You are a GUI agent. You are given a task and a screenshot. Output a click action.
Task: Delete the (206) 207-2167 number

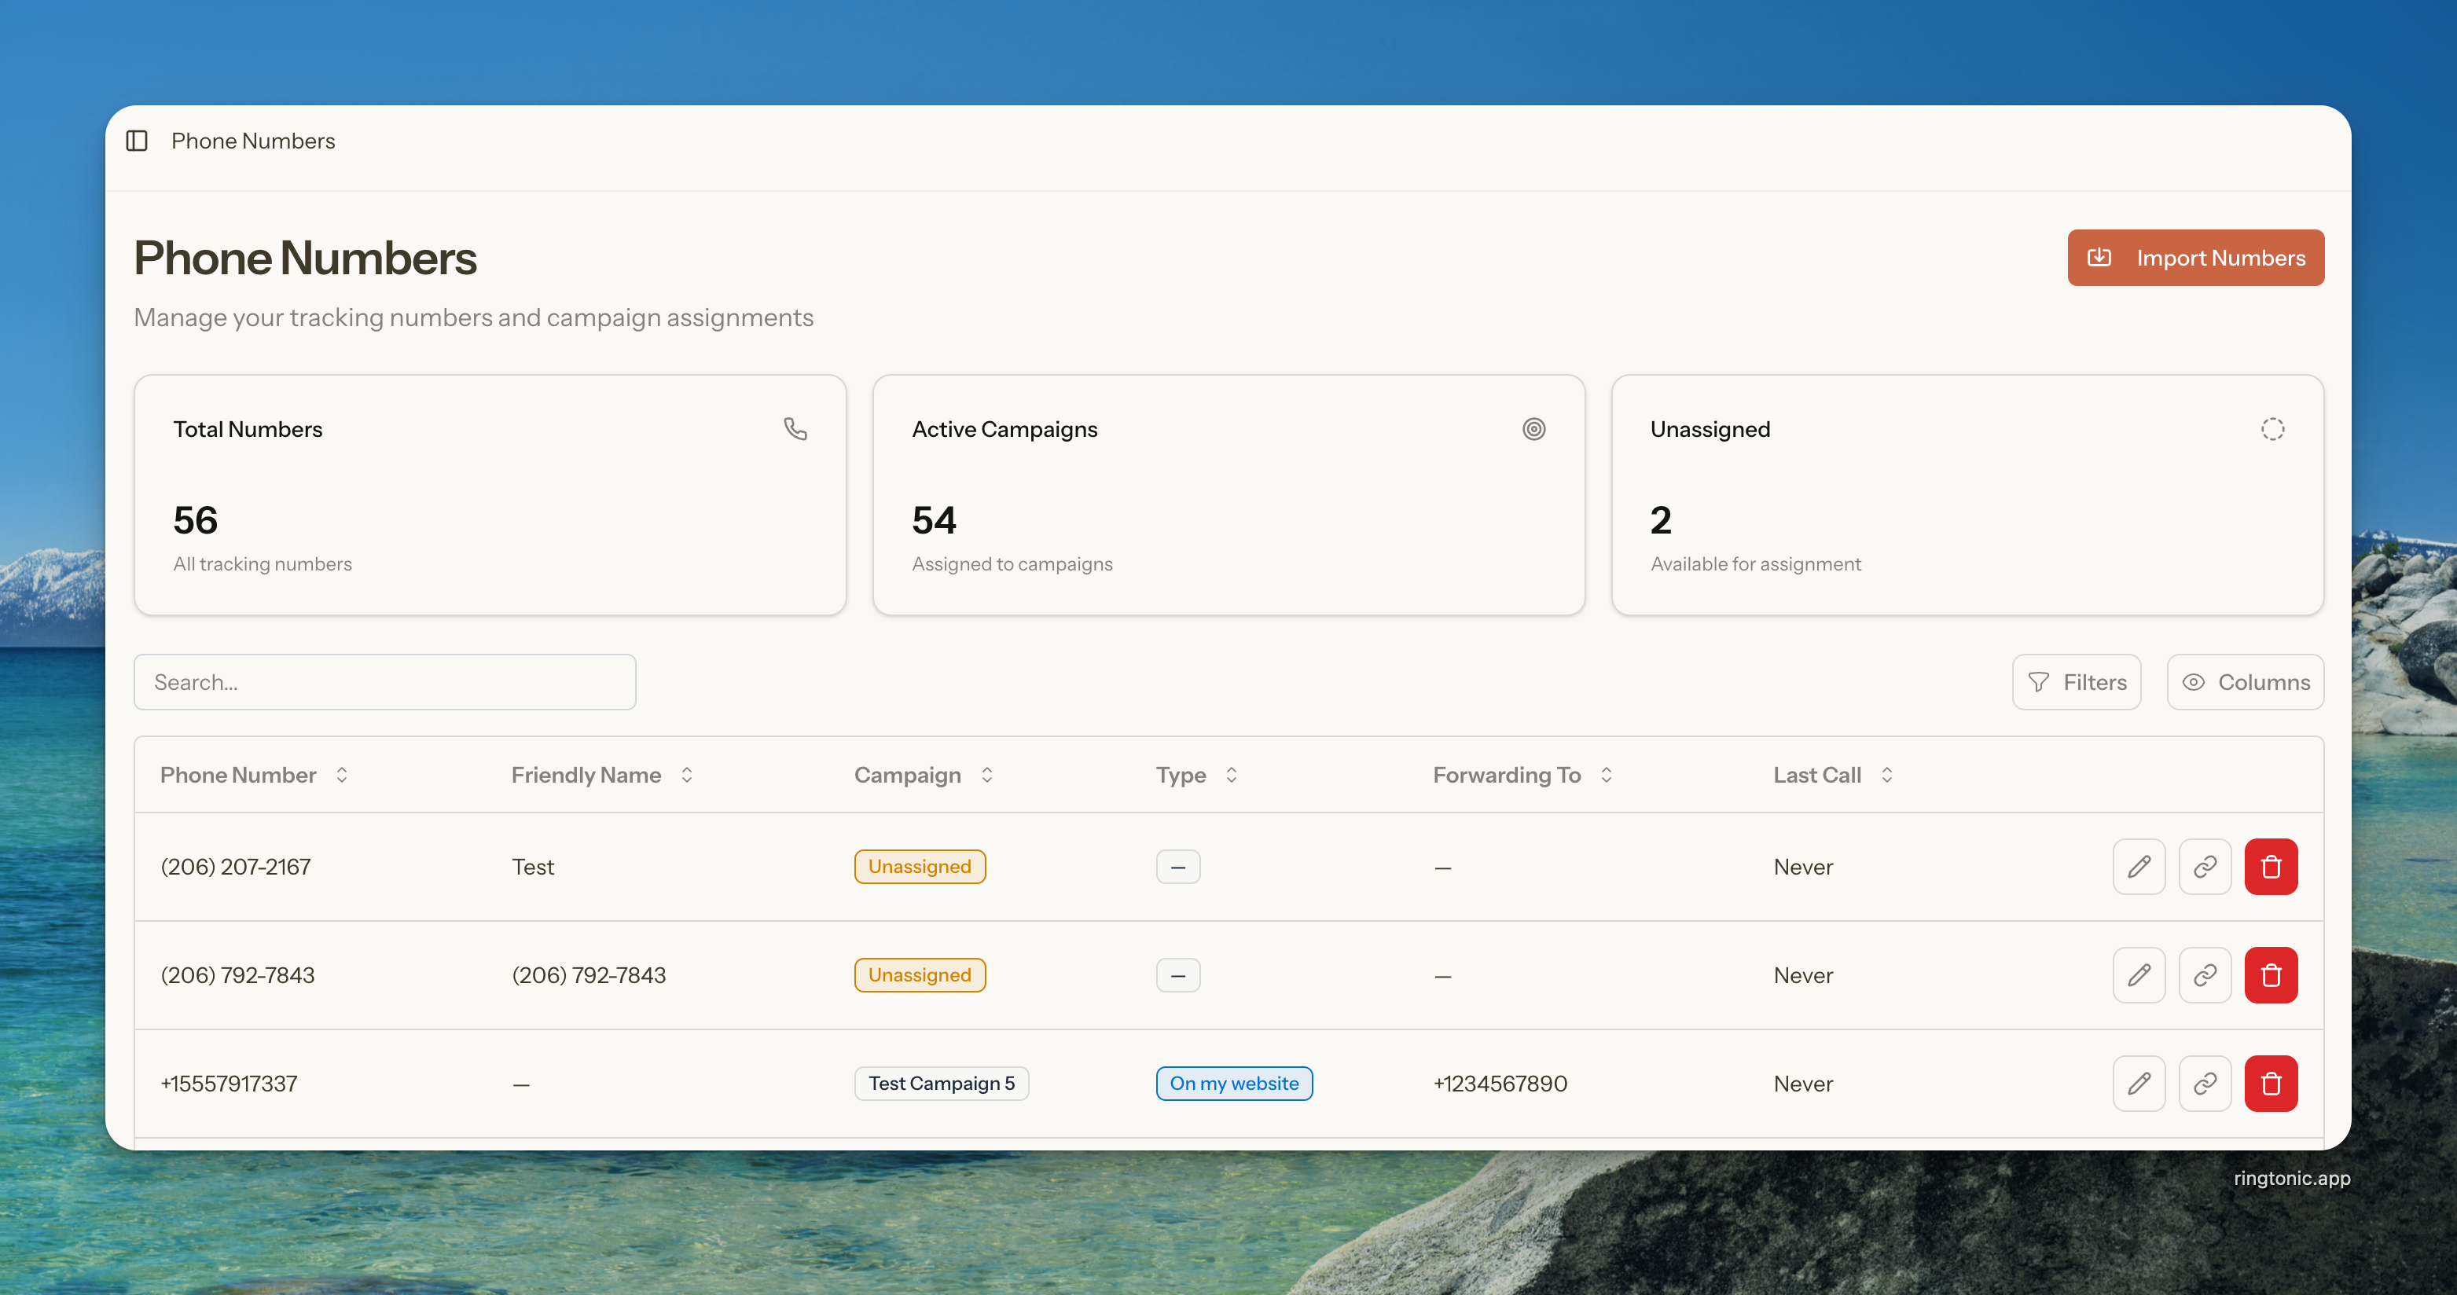[x=2270, y=867]
